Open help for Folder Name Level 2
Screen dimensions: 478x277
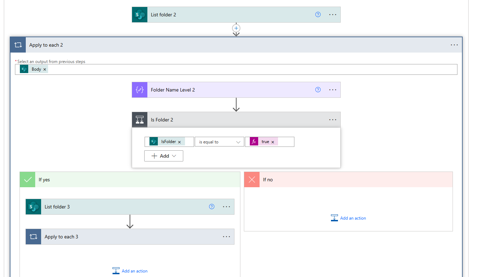(318, 90)
